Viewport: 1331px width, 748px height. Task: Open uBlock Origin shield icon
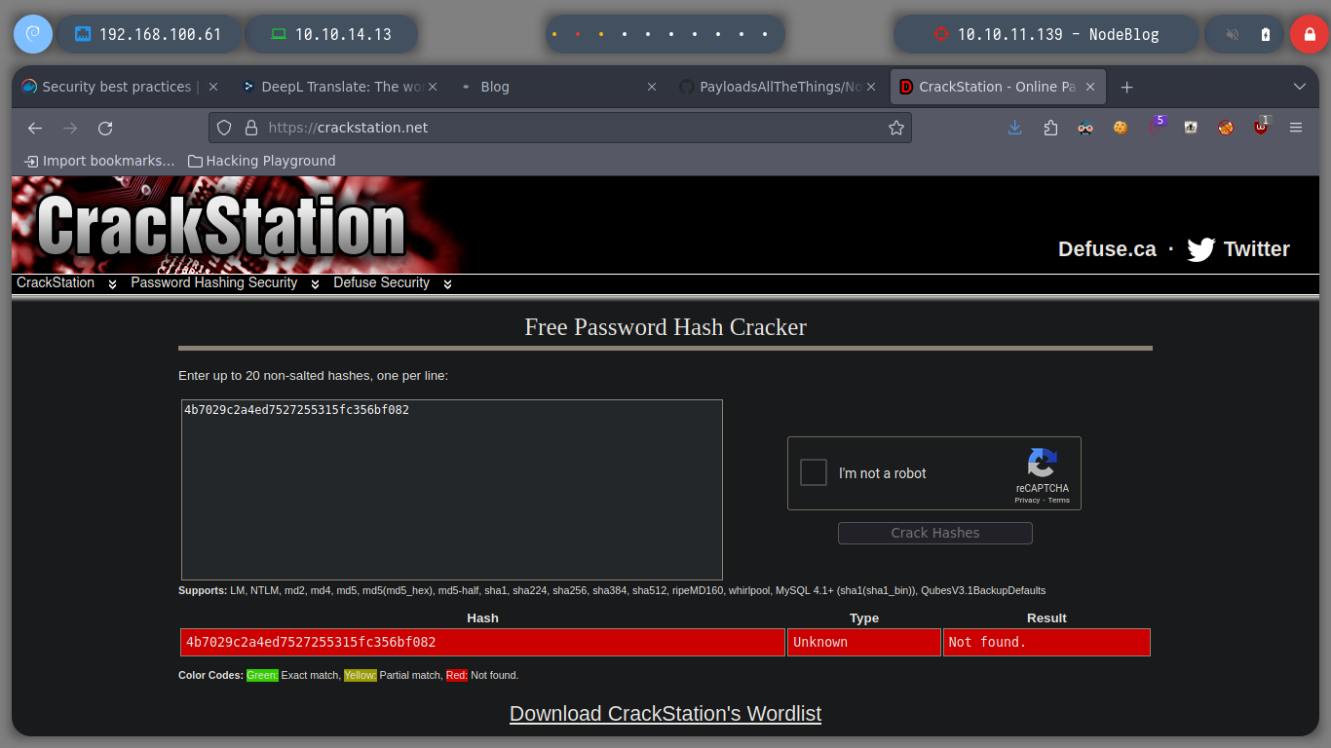(1261, 128)
